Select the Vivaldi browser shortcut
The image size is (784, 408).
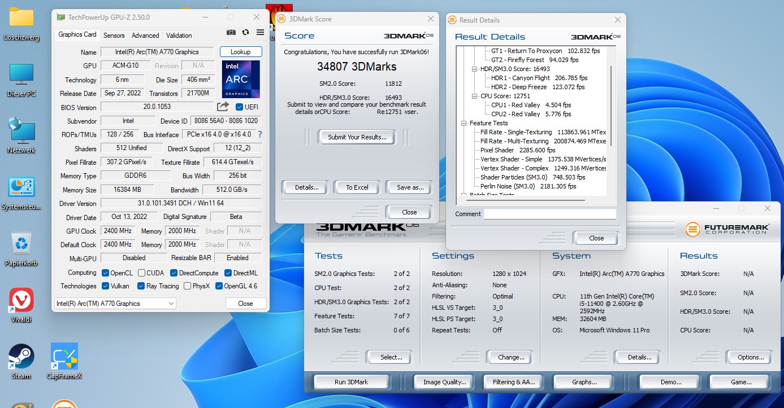click(x=21, y=305)
